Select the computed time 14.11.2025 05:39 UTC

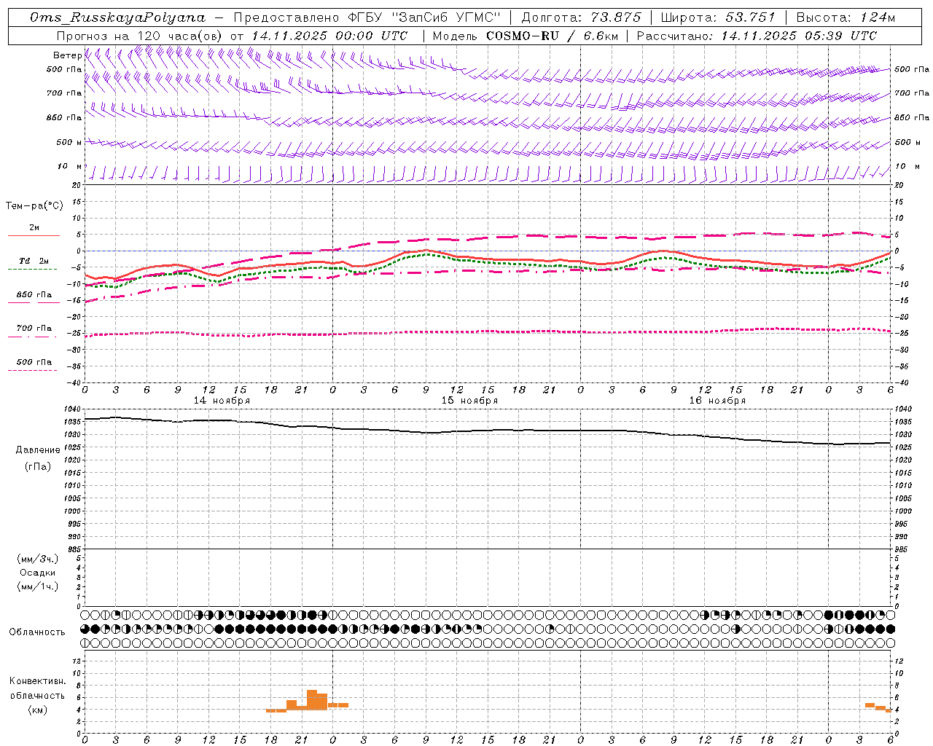[799, 36]
